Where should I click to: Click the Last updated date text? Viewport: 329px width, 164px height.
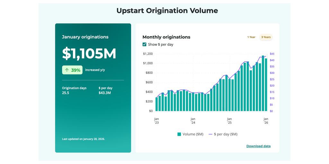coord(83,139)
